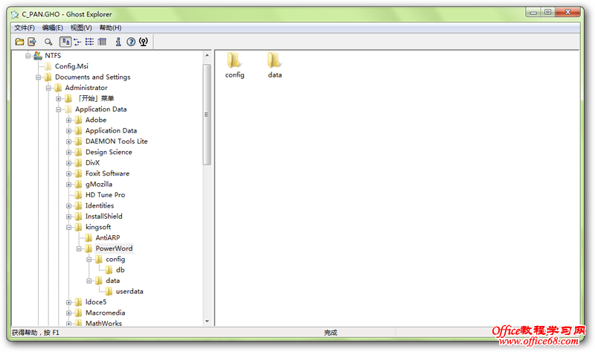Expand the gMozilla node
595x352 pixels.
coord(68,185)
